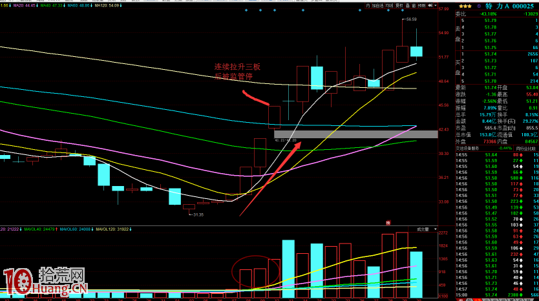Screen dimensions: 539x301
Task: Click the 涨幅 -2.56% value
Action: click(x=489, y=101)
